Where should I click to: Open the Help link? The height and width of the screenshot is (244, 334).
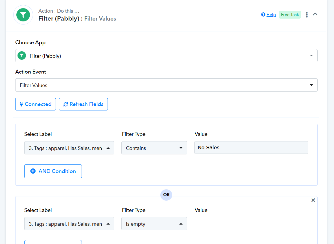click(x=271, y=15)
